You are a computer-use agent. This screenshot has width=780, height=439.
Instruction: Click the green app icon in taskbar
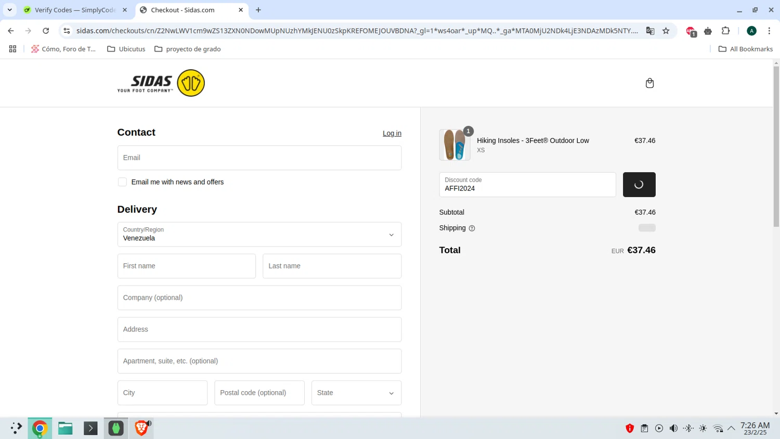pos(116,428)
